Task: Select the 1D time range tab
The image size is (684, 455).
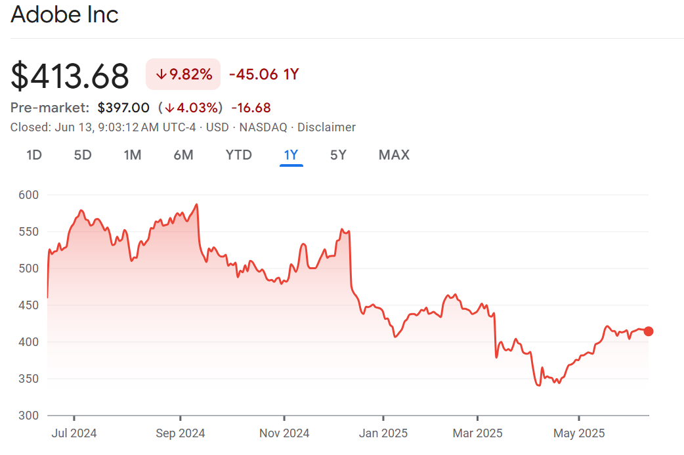Action: [34, 155]
